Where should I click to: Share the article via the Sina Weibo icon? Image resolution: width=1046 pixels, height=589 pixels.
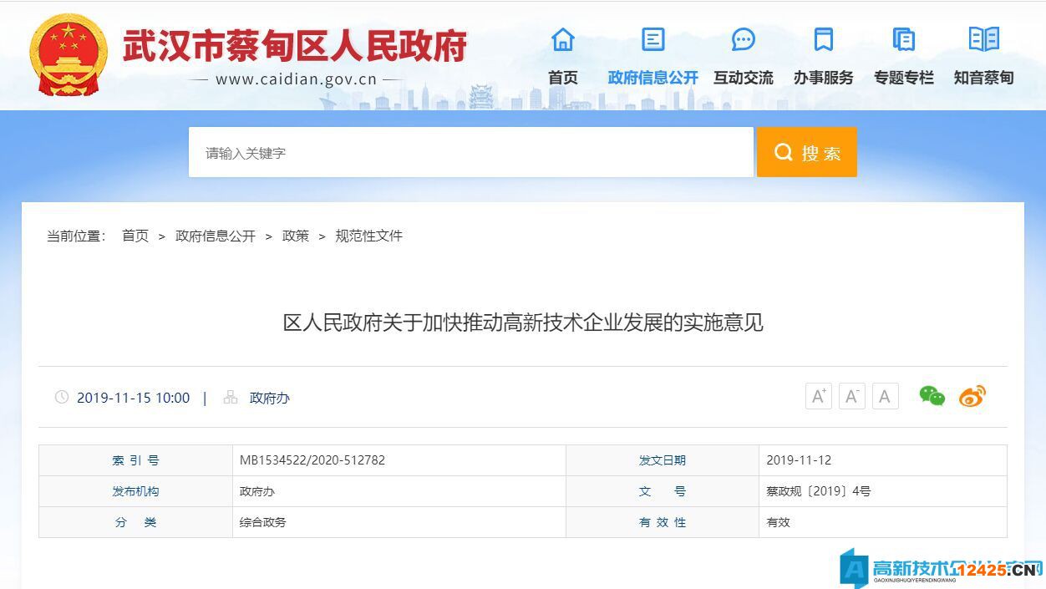pyautogui.click(x=972, y=396)
